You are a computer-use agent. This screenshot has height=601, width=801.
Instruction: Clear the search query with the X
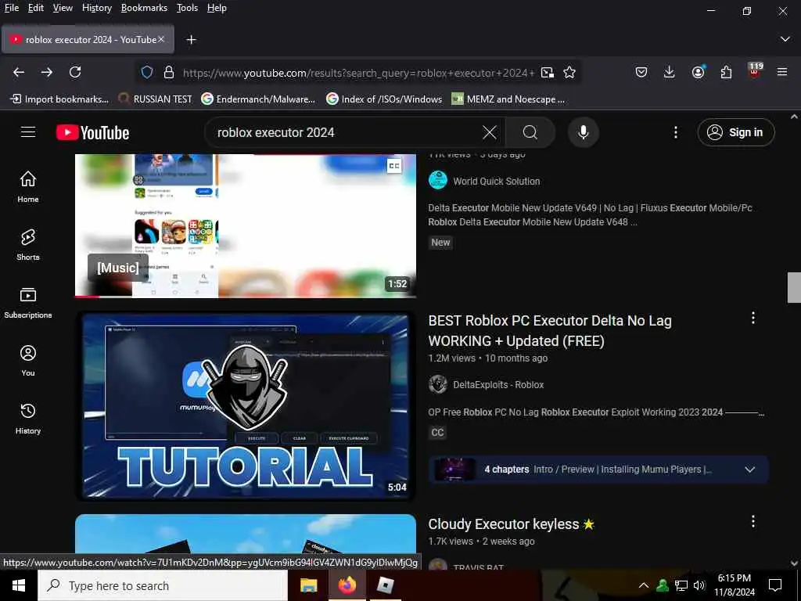[x=490, y=132]
